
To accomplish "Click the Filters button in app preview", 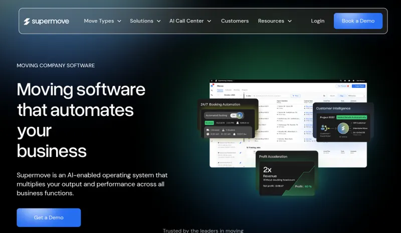I will click(x=296, y=95).
